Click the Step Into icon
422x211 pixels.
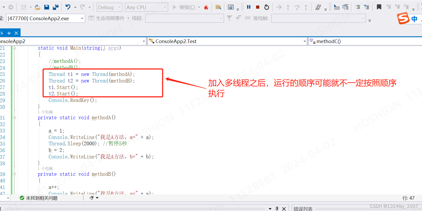(x=288, y=7)
